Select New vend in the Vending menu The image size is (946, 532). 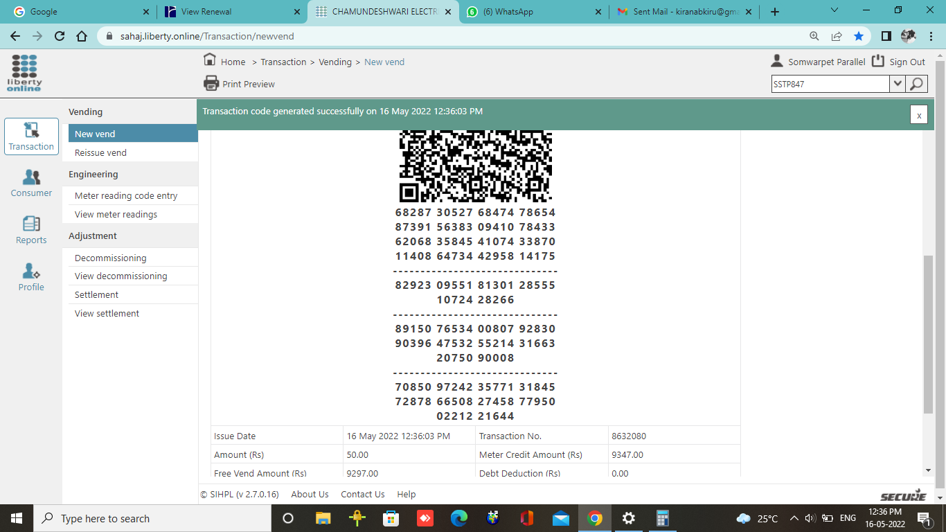tap(134, 134)
